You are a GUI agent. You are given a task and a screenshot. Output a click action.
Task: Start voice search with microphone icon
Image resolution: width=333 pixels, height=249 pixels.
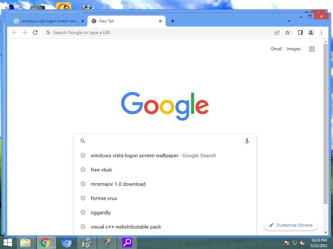point(247,141)
